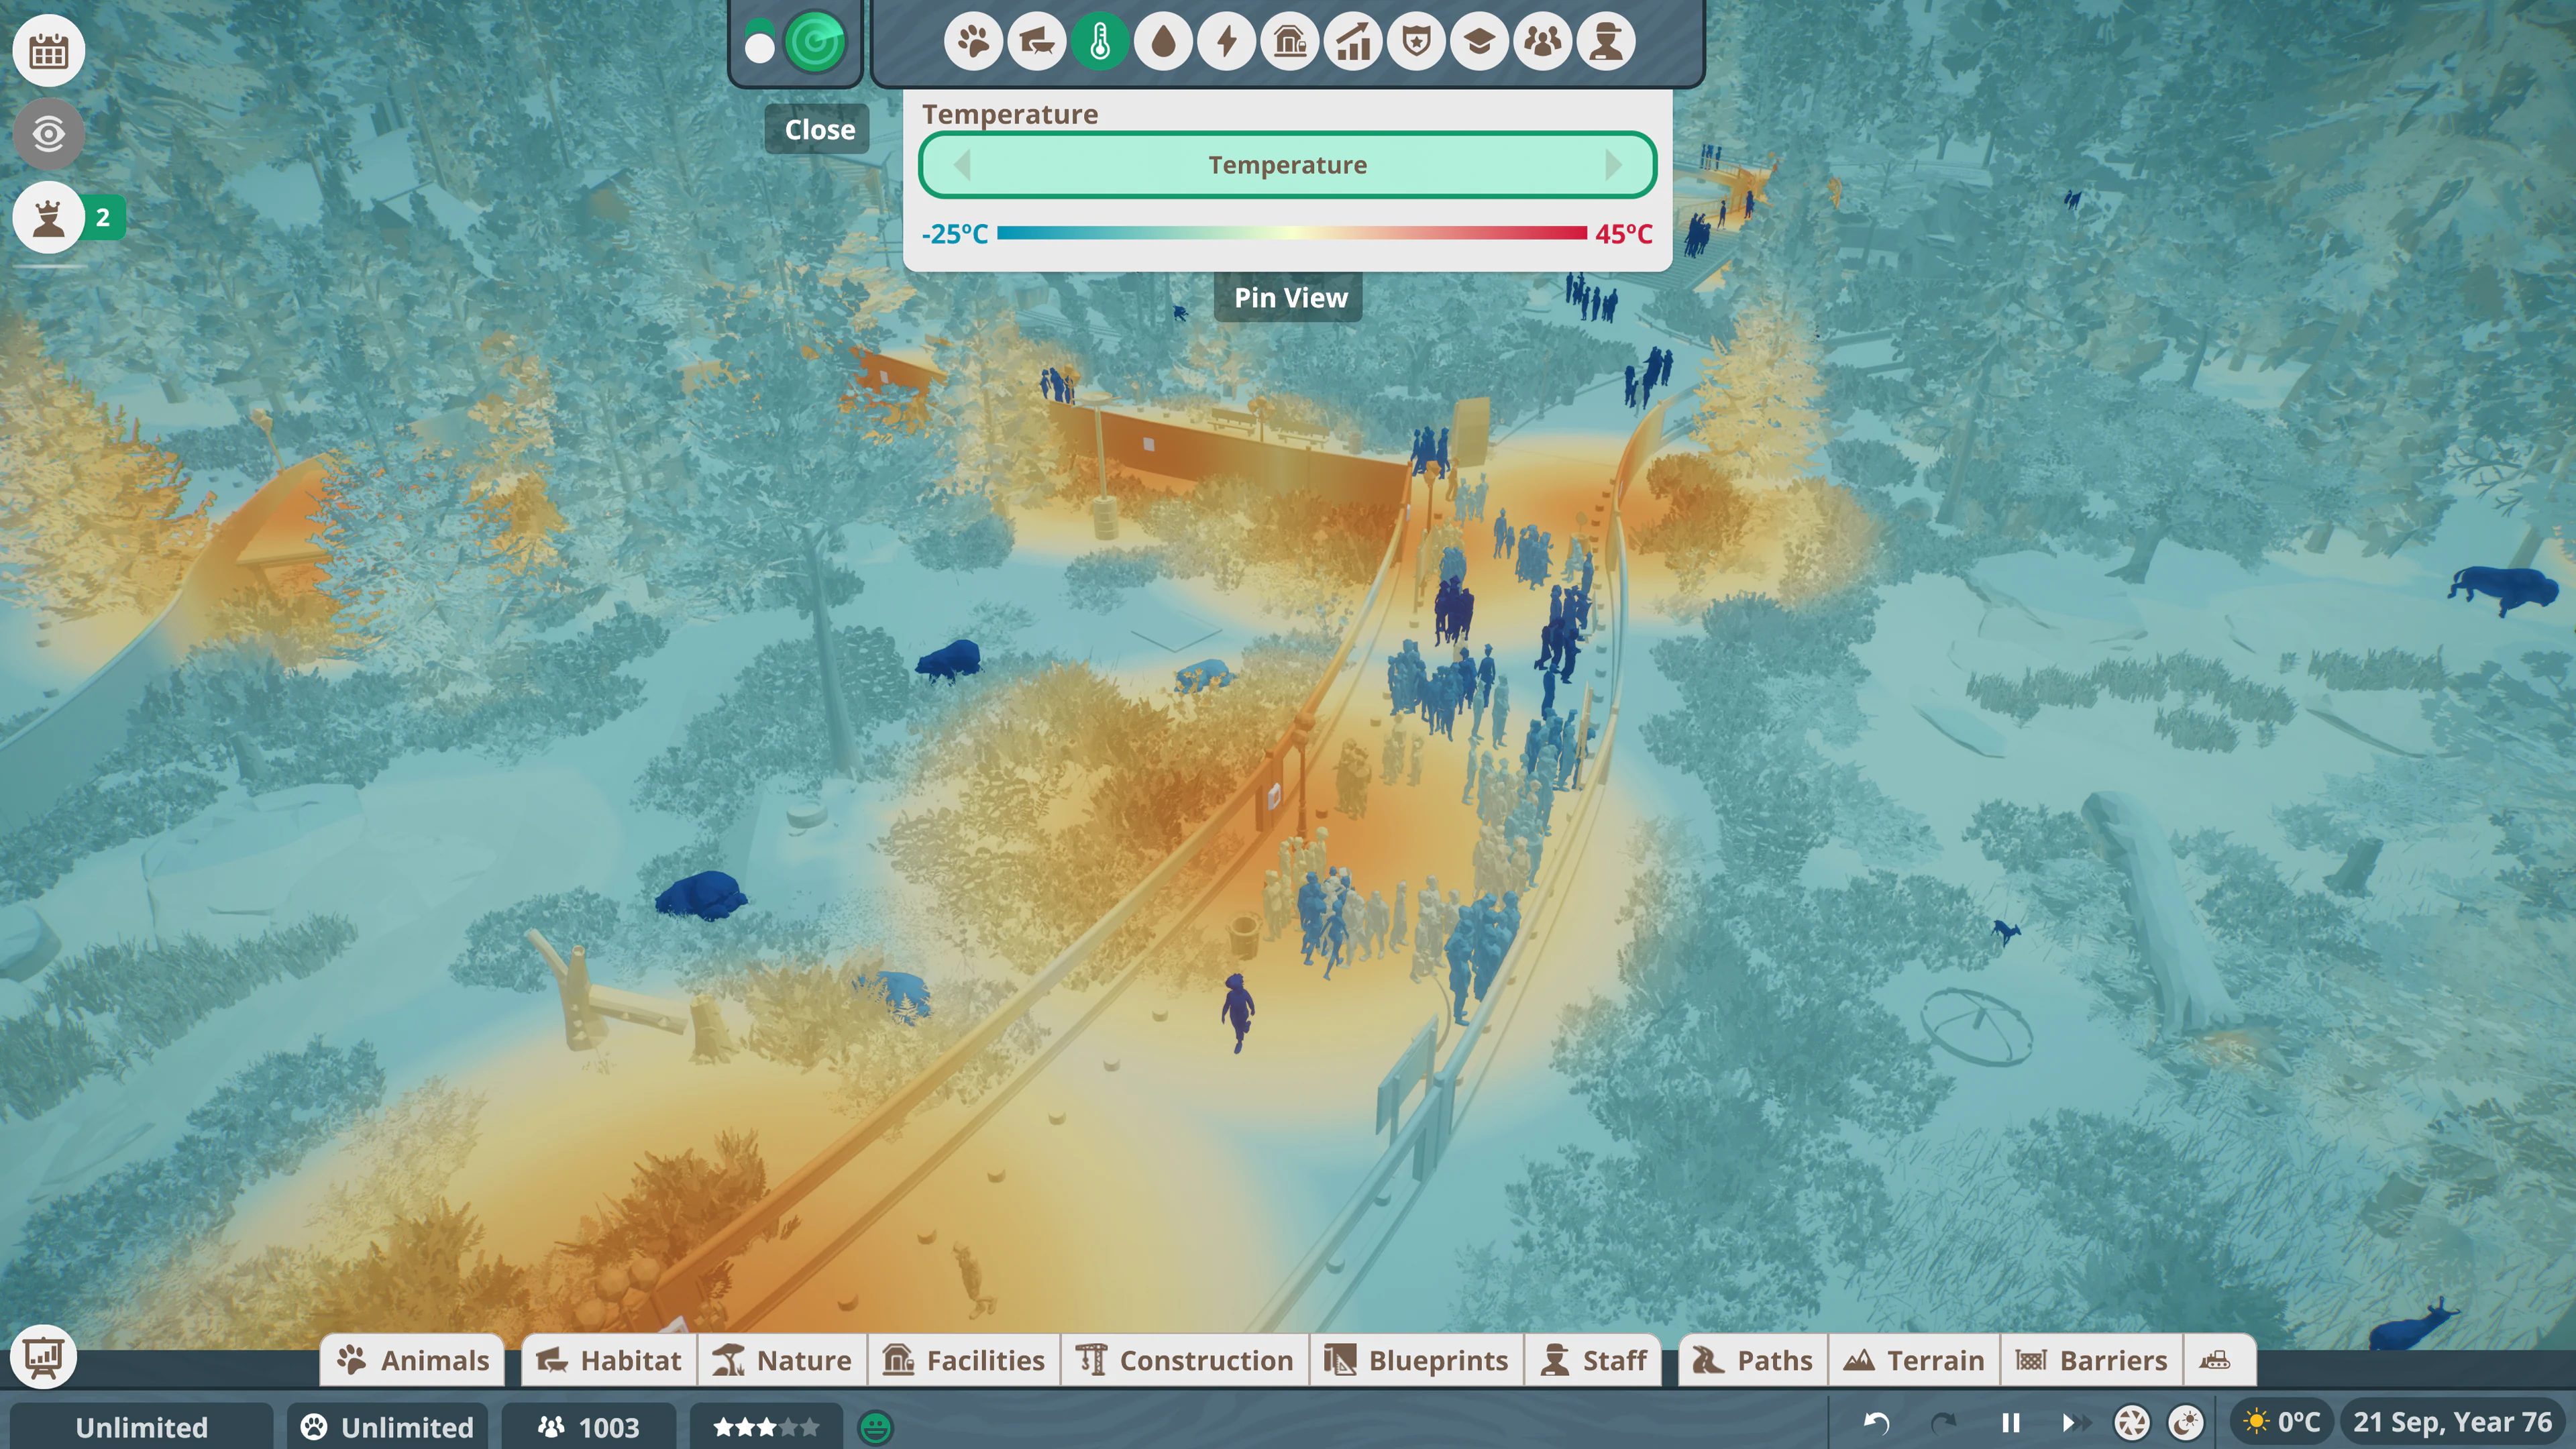Screen dimensions: 2576x1449
Task: Select the power heatmap lightning icon
Action: (1228, 41)
